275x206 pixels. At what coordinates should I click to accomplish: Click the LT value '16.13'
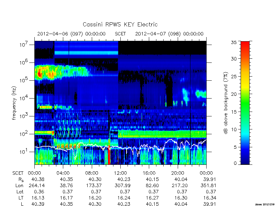(x=38, y=198)
